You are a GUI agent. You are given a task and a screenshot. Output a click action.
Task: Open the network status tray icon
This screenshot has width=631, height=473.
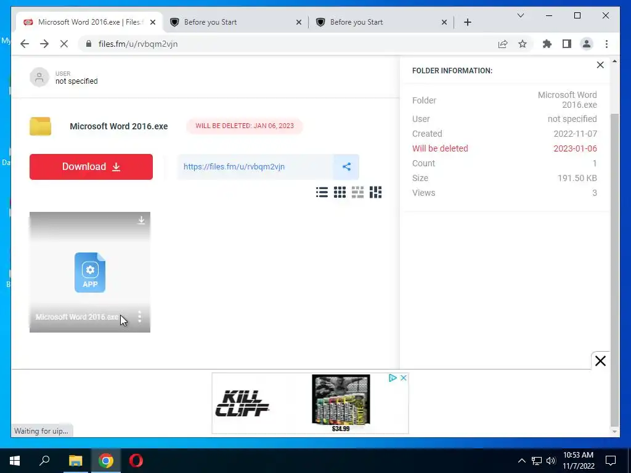[537, 461]
